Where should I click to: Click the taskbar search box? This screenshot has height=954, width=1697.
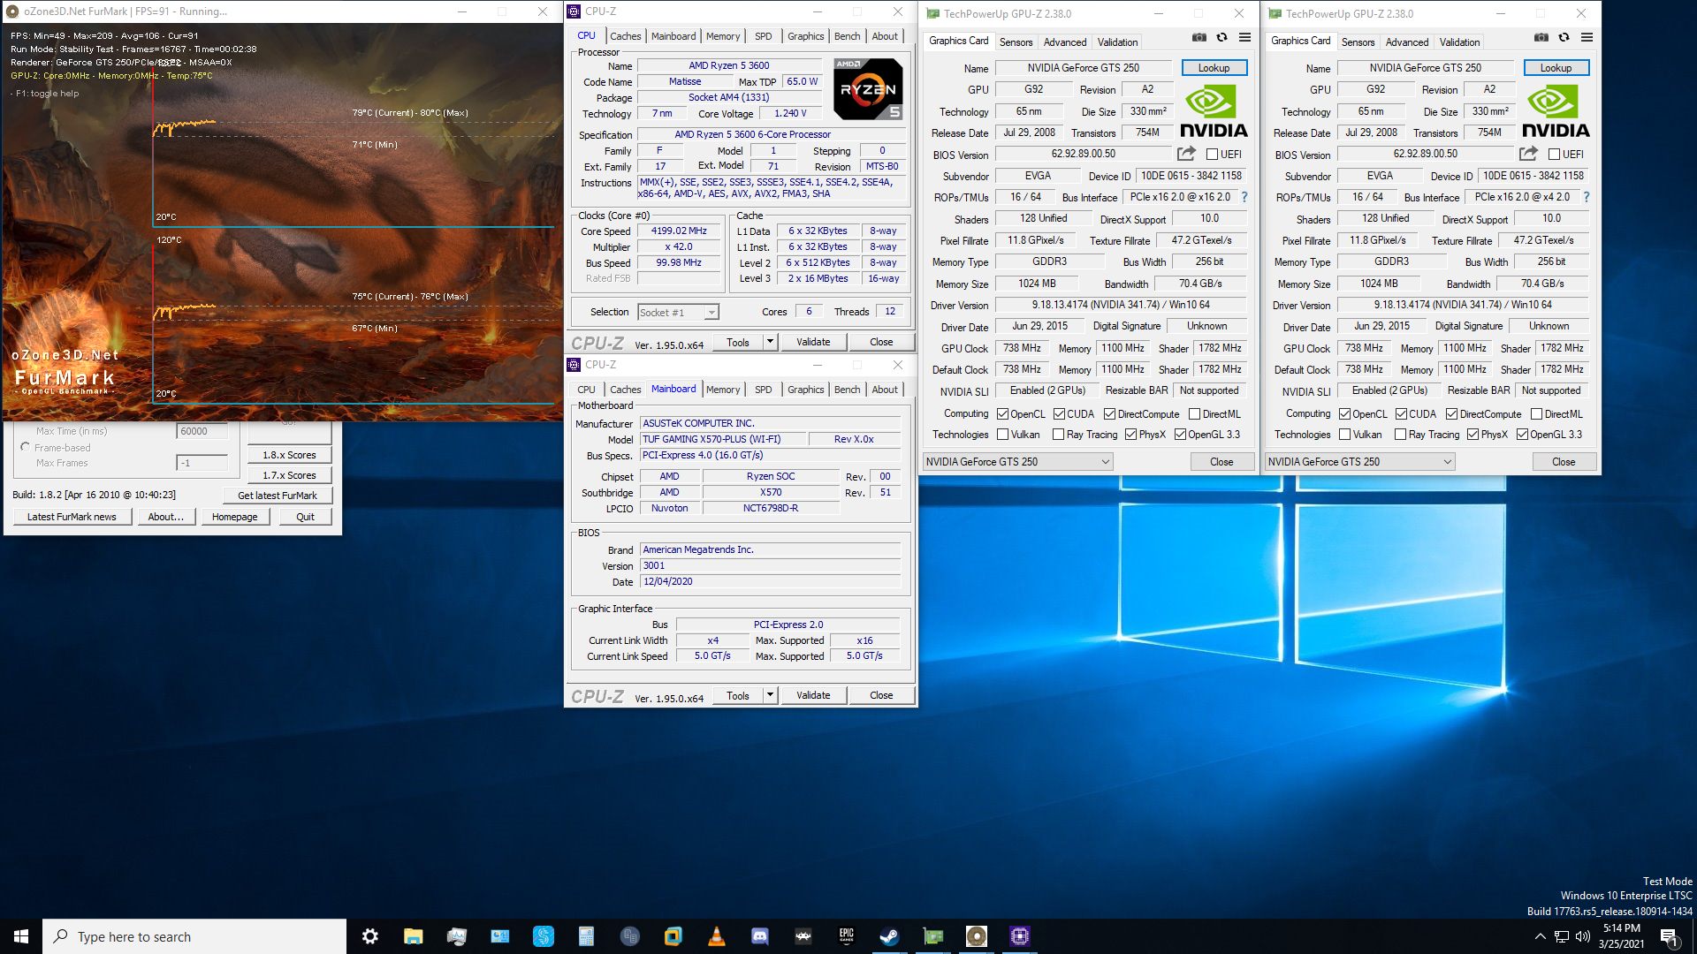[194, 936]
